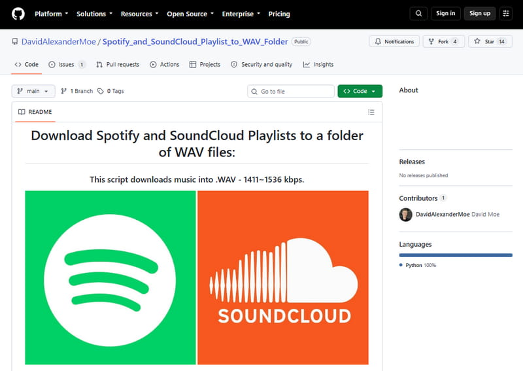Select the README tab
523x371 pixels.
35,112
